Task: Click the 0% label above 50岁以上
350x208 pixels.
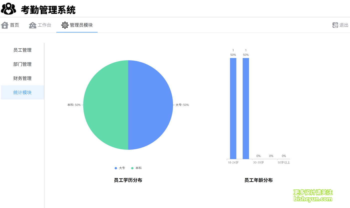Action: pos(284,156)
